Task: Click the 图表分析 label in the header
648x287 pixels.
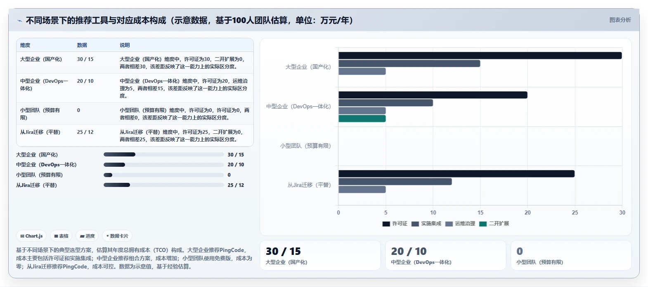Action: pyautogui.click(x=620, y=20)
